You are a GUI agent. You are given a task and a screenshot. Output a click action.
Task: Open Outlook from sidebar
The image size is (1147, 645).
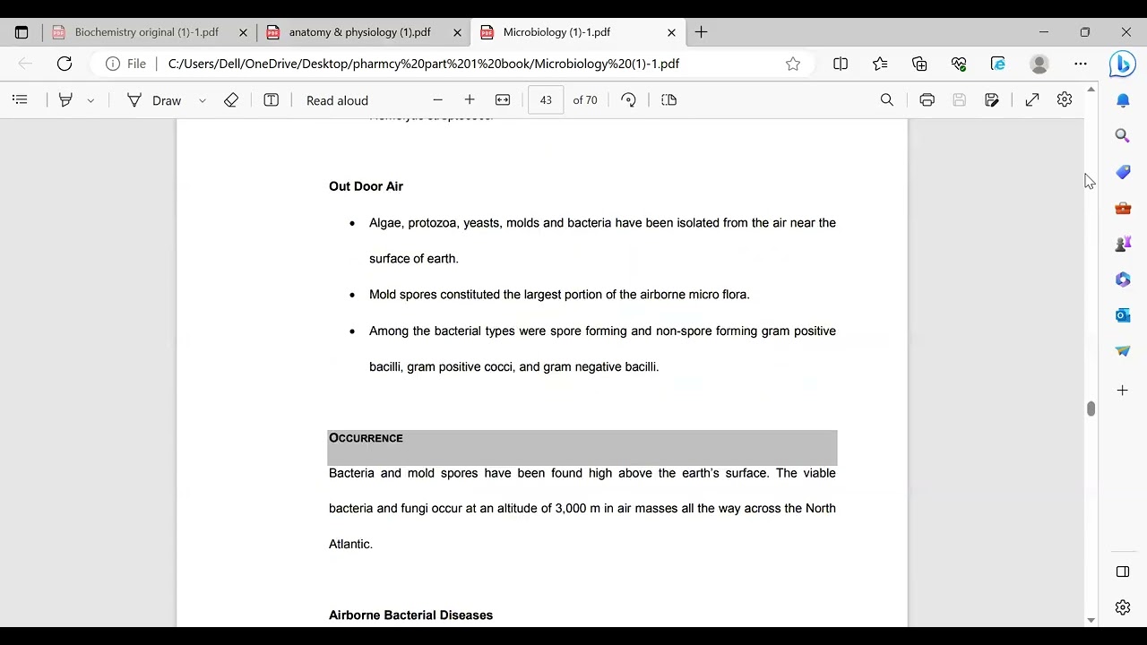[1123, 315]
